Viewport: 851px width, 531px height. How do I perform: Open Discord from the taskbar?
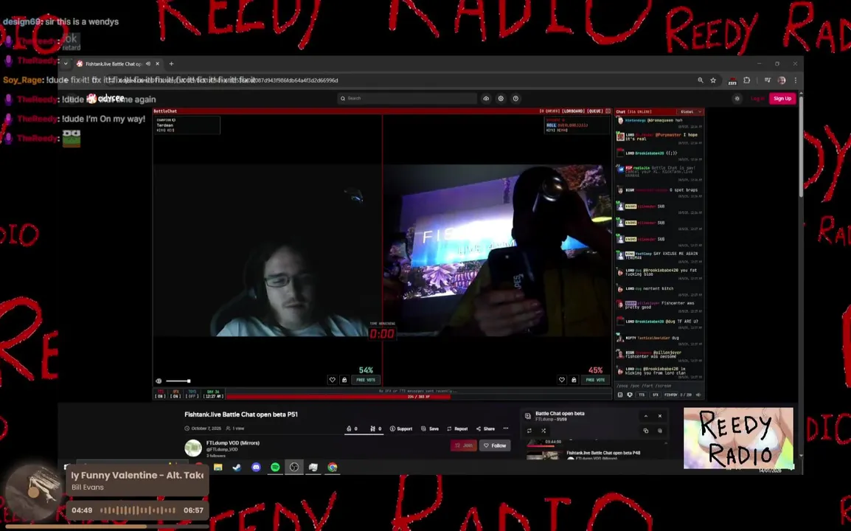click(256, 467)
